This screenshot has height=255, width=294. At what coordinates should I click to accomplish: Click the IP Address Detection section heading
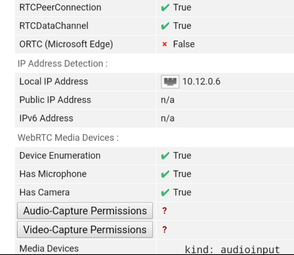pos(63,64)
